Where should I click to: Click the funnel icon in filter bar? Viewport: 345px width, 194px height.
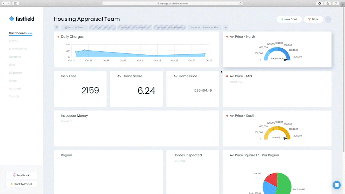(56, 27)
